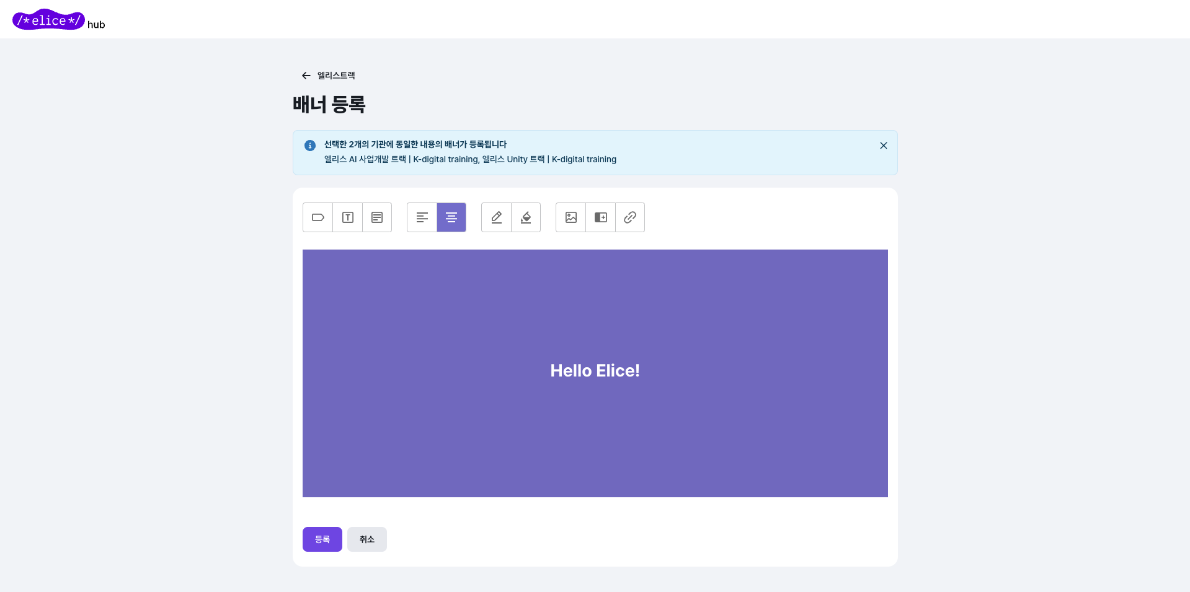Click the purple banner preview area
The width and height of the screenshot is (1190, 592).
tap(595, 373)
